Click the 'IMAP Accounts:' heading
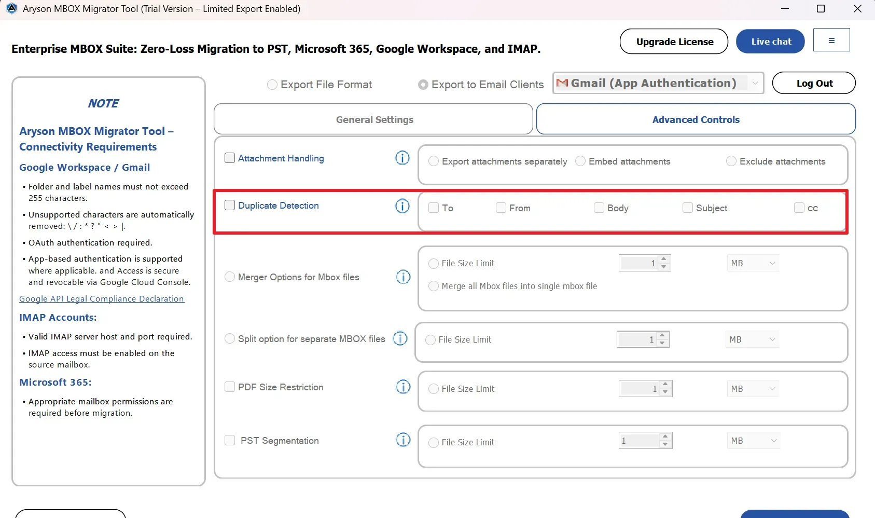The height and width of the screenshot is (518, 875). (x=58, y=317)
